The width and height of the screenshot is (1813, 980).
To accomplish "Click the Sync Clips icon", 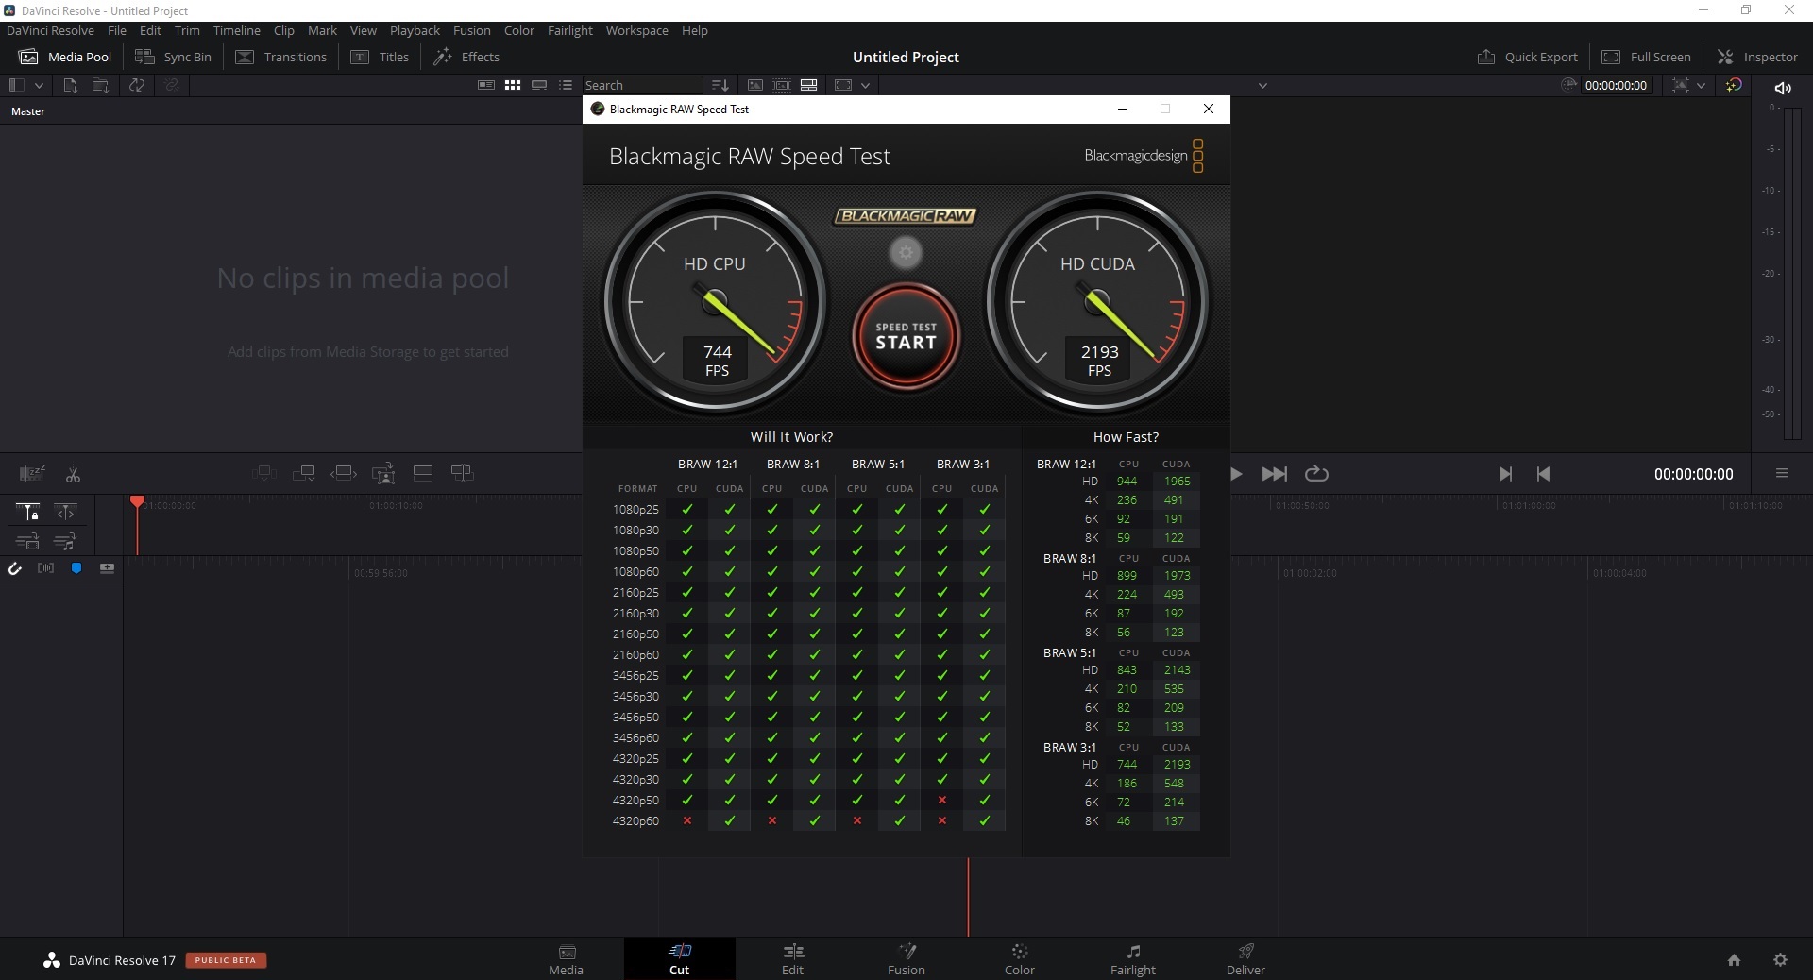I will [x=137, y=85].
